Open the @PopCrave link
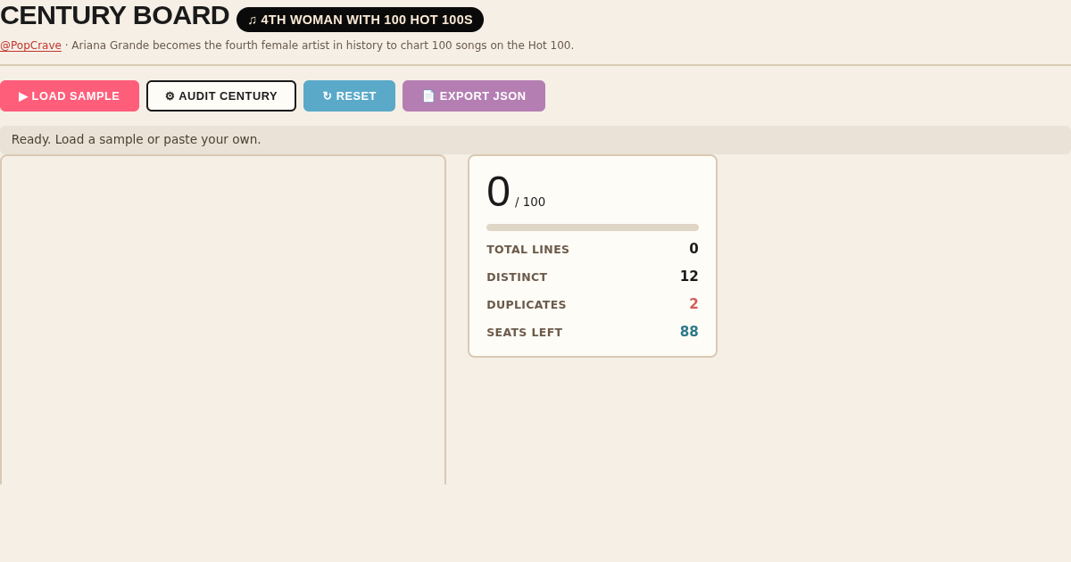Image resolution: width=1071 pixels, height=562 pixels. pyautogui.click(x=30, y=45)
